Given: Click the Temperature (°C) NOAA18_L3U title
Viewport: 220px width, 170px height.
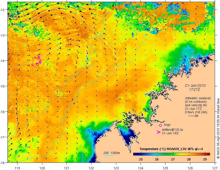Looking at the screenshot, I should (171, 149).
